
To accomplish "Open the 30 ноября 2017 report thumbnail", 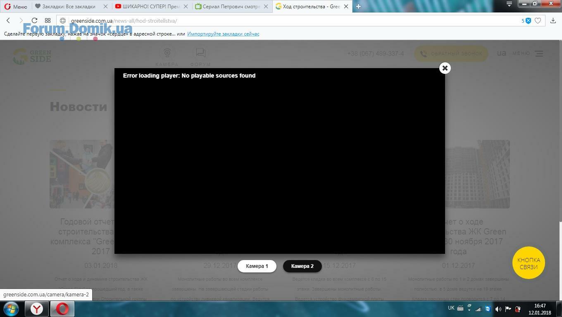I will pyautogui.click(x=477, y=174).
